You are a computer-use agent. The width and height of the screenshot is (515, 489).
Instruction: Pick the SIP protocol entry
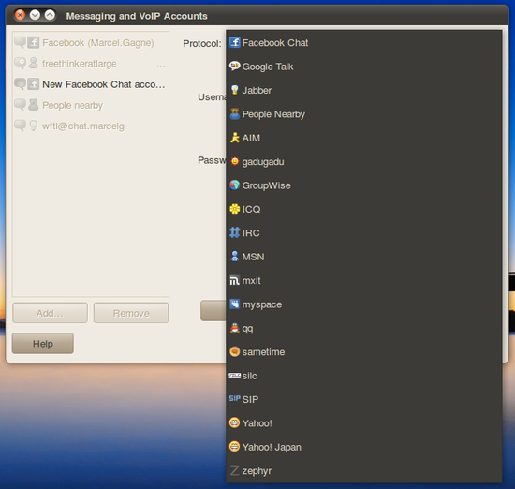364,399
